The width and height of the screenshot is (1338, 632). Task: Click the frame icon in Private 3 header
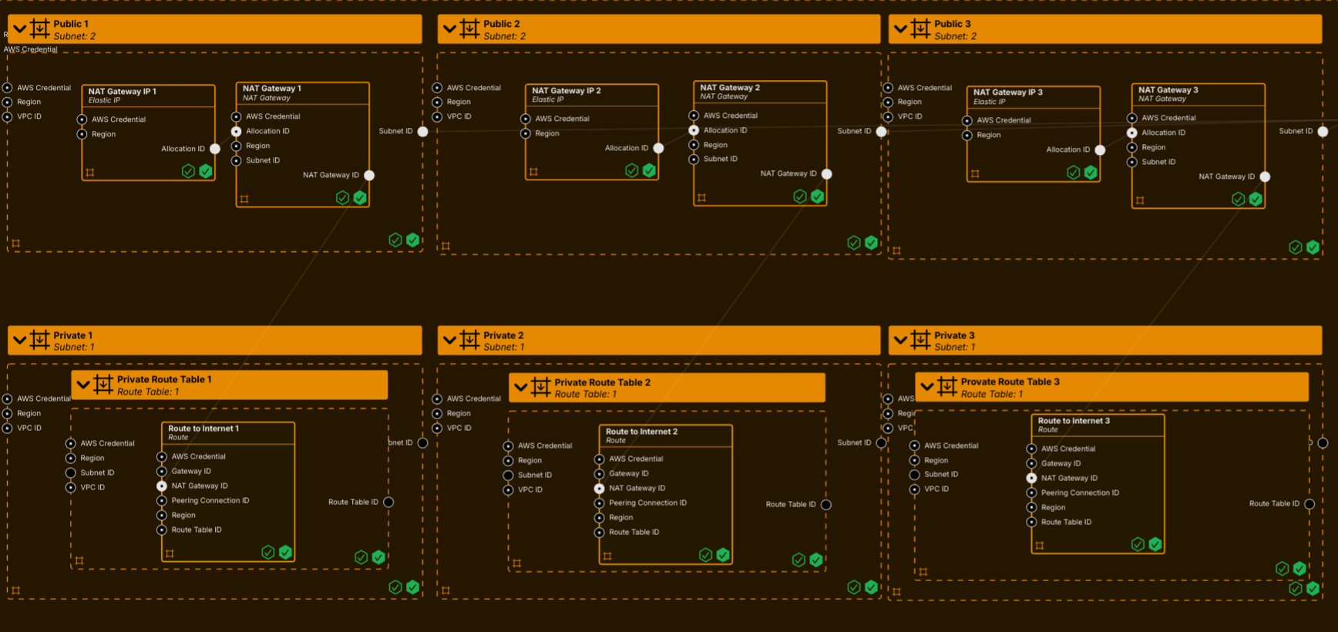click(920, 340)
